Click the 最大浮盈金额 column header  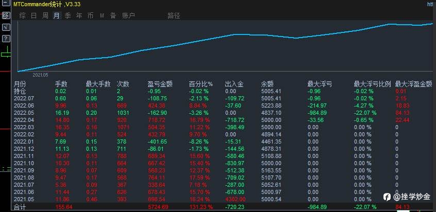click(413, 84)
